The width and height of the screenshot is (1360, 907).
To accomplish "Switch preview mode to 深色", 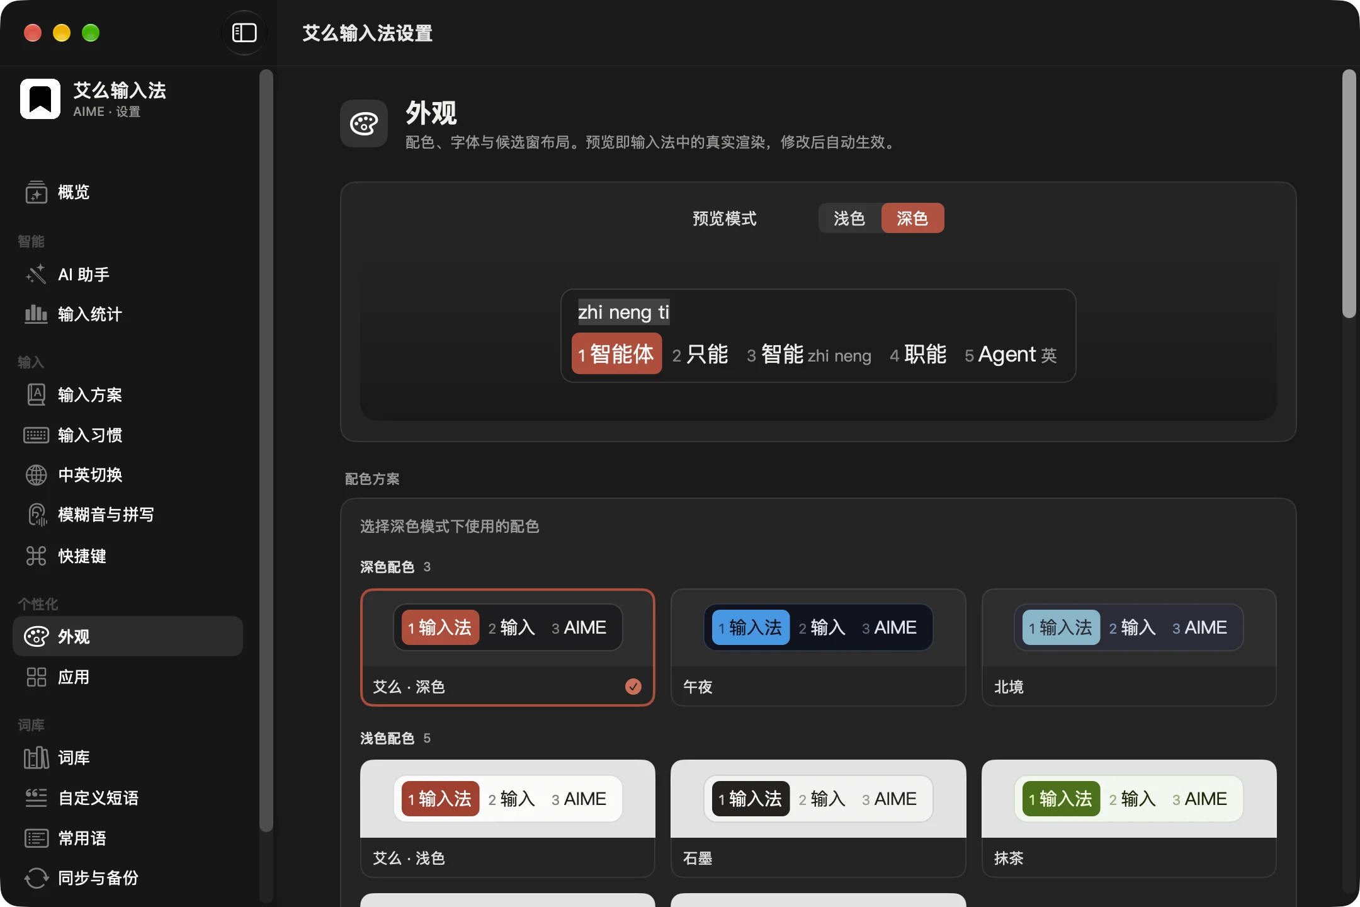I will (912, 218).
